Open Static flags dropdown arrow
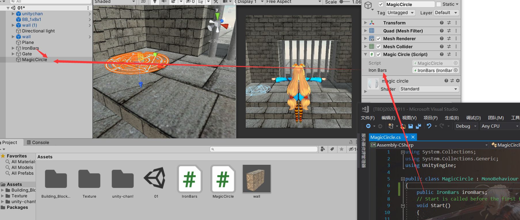 pyautogui.click(x=457, y=4)
